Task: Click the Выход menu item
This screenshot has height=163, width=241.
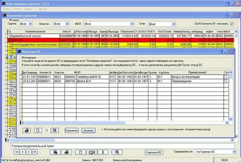Action: (x=43, y=9)
